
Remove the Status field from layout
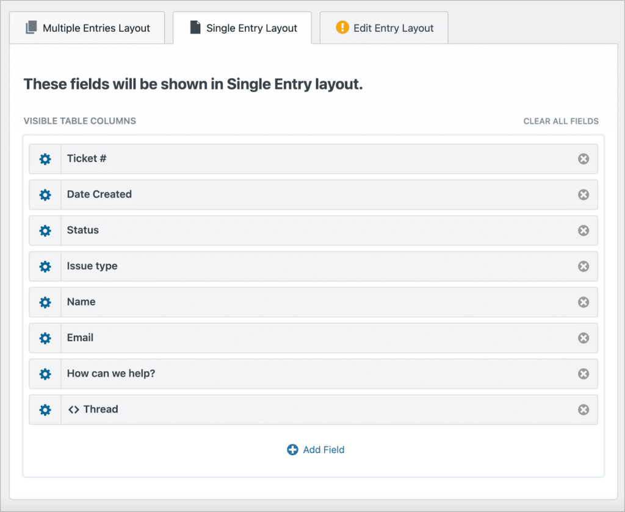(x=583, y=230)
